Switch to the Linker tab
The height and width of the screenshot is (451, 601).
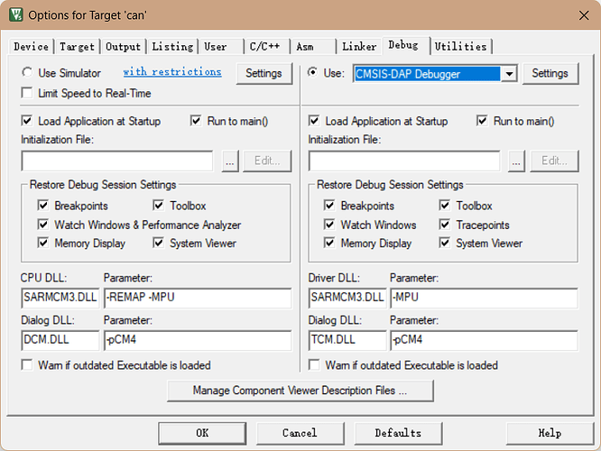coord(359,47)
